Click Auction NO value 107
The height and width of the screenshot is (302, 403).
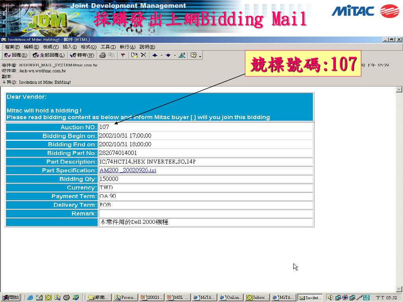point(104,127)
